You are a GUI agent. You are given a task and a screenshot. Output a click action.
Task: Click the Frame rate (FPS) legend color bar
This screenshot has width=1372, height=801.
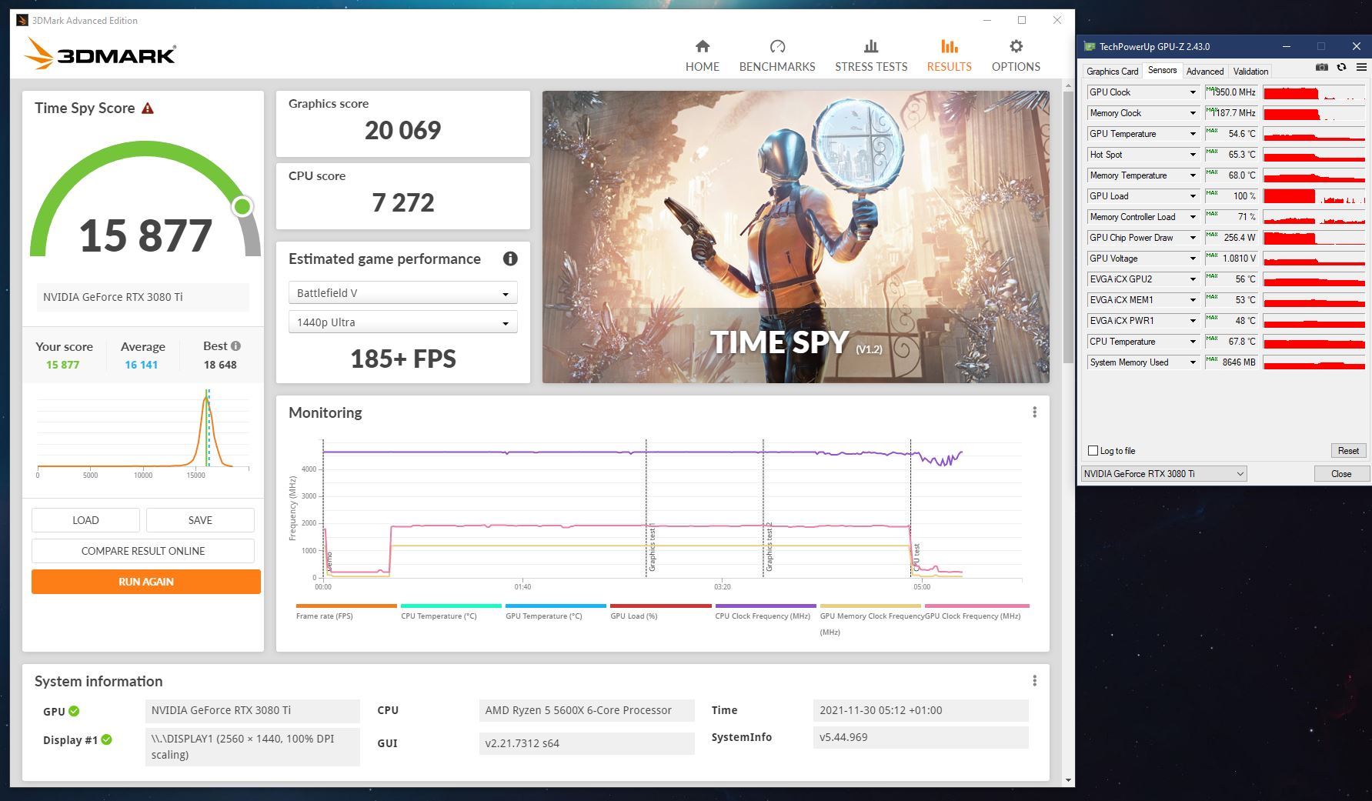(x=346, y=606)
